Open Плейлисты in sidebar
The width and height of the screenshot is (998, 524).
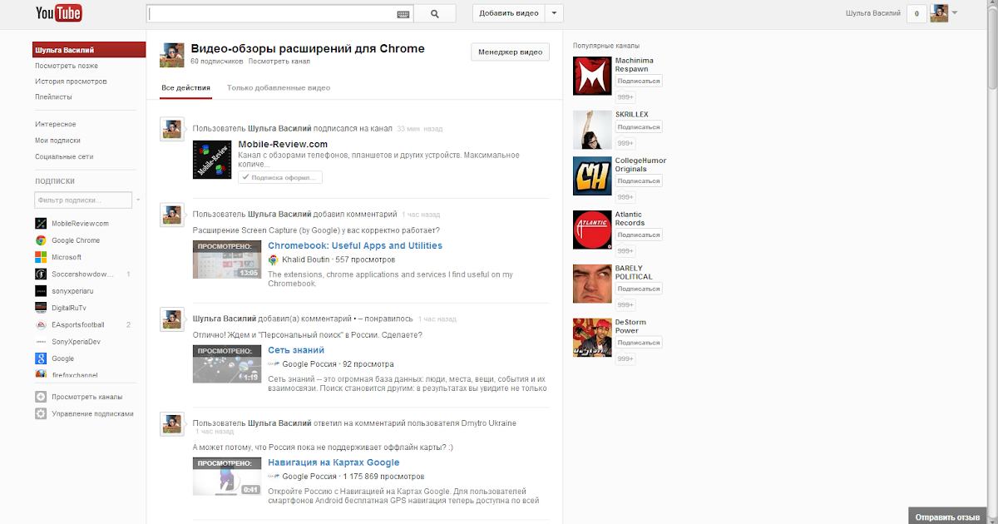(53, 97)
